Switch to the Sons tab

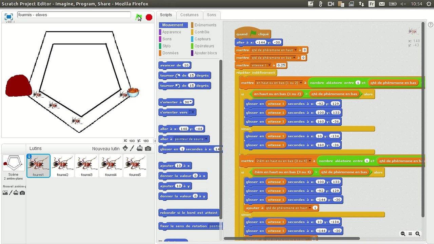pyautogui.click(x=211, y=15)
